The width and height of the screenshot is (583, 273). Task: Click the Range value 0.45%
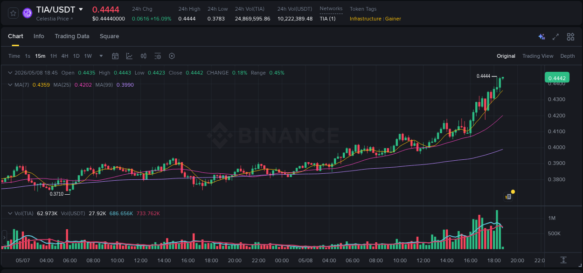coord(277,73)
